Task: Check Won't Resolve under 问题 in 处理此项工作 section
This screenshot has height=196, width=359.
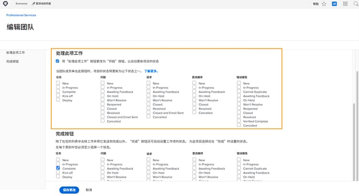Action: (102, 100)
